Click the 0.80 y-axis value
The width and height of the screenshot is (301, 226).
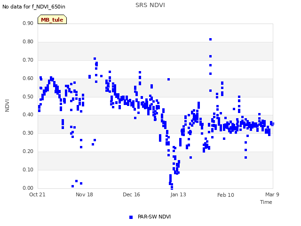click(28, 41)
